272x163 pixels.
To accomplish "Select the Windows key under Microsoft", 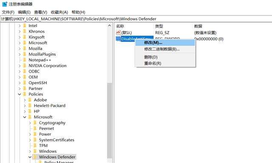I will click(48, 152).
